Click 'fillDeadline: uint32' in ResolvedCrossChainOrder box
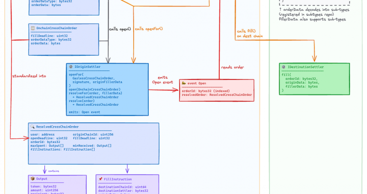The height and width of the screenshot is (194, 367). coord(91,138)
